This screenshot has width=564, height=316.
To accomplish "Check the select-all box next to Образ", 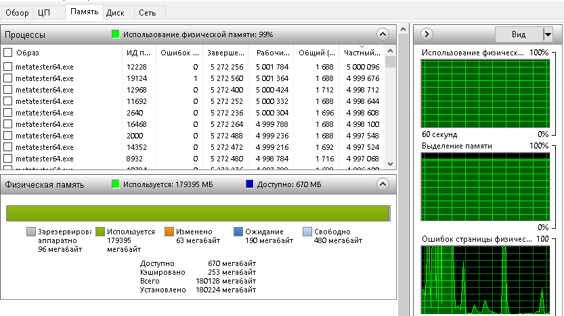I will tap(8, 53).
